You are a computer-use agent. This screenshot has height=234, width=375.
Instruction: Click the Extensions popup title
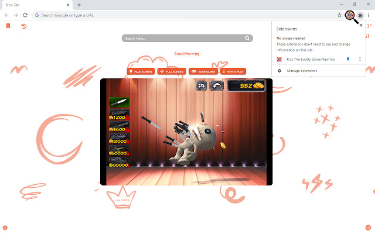[x=287, y=29]
